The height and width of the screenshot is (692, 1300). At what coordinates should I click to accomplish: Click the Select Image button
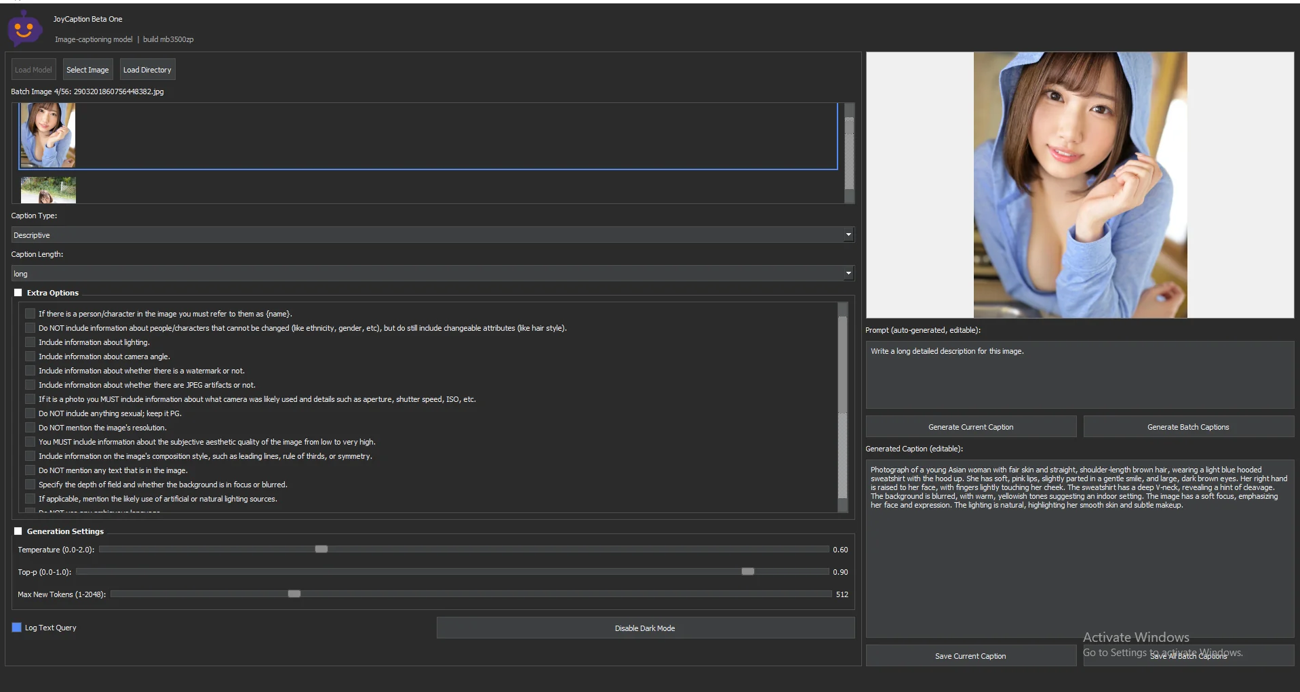tap(87, 70)
